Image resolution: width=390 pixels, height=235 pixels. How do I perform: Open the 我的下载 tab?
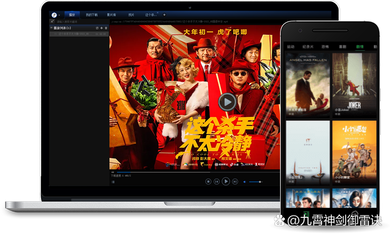coord(92,15)
